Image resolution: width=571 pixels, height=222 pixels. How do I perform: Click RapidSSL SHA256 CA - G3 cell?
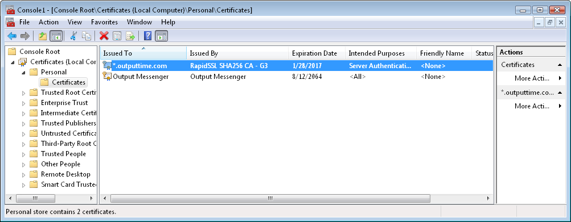229,66
